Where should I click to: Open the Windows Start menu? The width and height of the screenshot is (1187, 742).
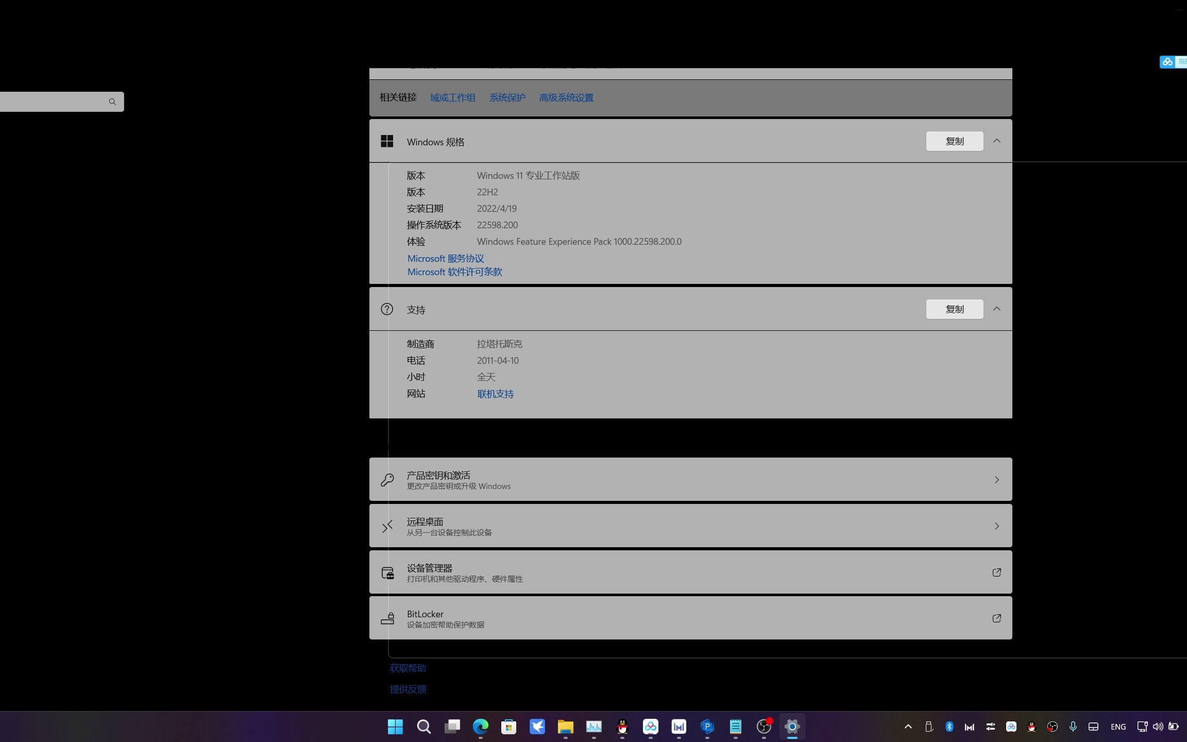point(395,727)
